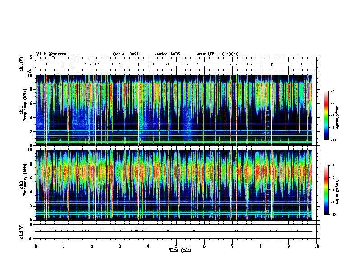Click the "4" kHz tick on ch.2 axis
Screen dimensions: 357x276
click(32, 192)
